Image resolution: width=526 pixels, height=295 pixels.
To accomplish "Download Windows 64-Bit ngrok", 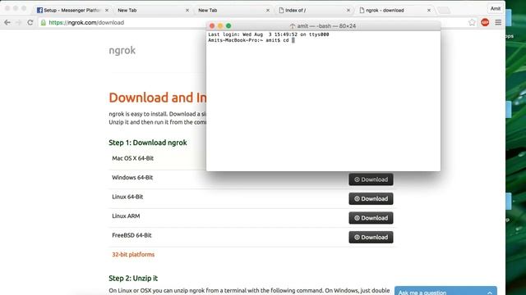I will tap(371, 179).
